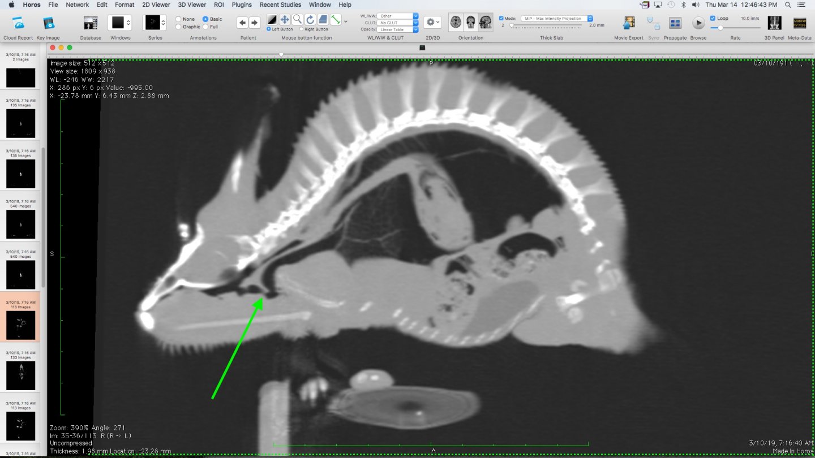Toggle the Thick Slab Mode checkbox
This screenshot has width=815, height=458.
coord(501,18)
